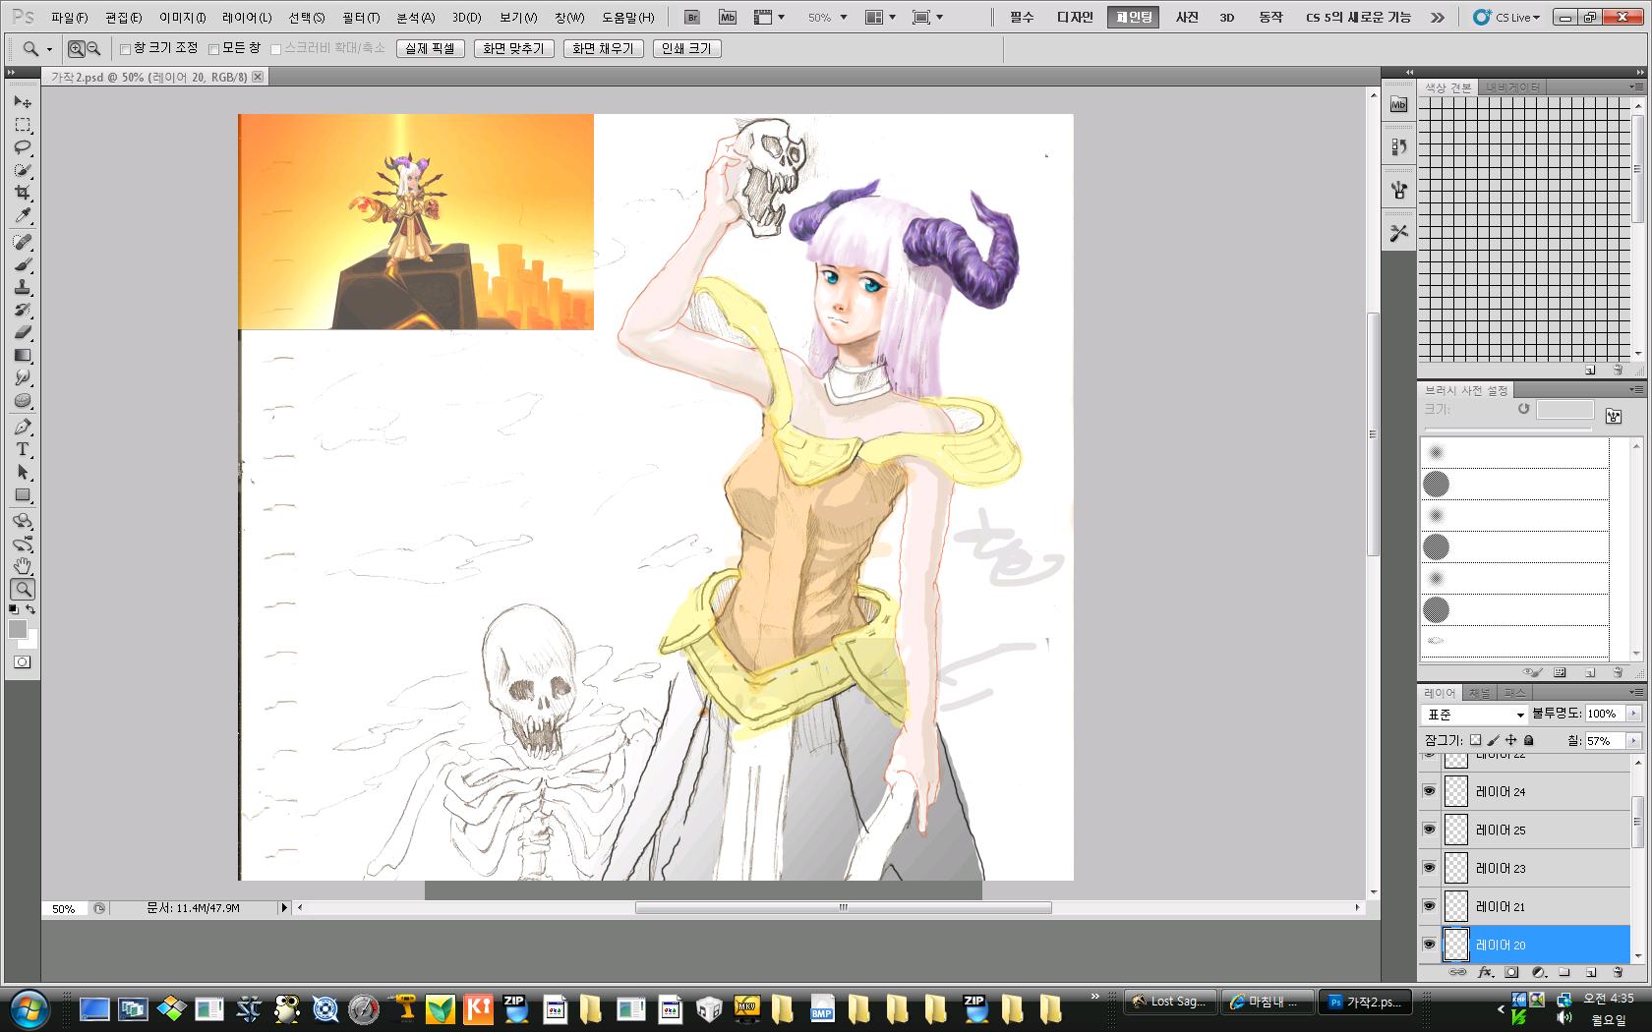Click the 화면 채우기 button

(603, 48)
